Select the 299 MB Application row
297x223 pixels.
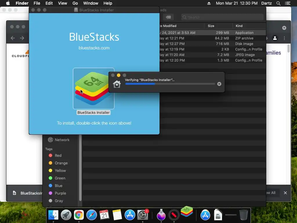pyautogui.click(x=213, y=33)
